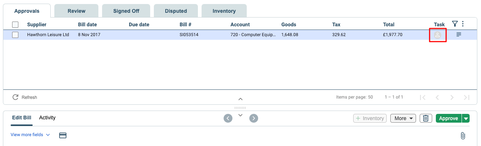481x146 pixels.
Task: Go to previous bill with left arrow
Action: click(x=228, y=118)
